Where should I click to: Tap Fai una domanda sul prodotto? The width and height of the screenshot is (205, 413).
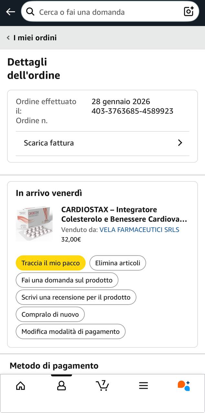pos(67,280)
